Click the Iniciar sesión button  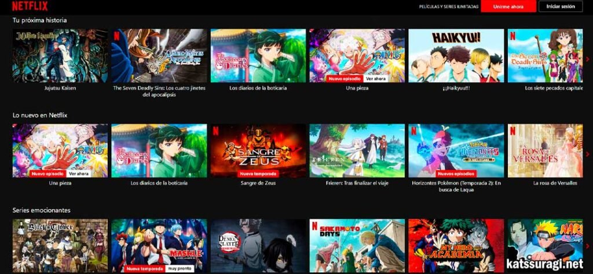pyautogui.click(x=561, y=6)
